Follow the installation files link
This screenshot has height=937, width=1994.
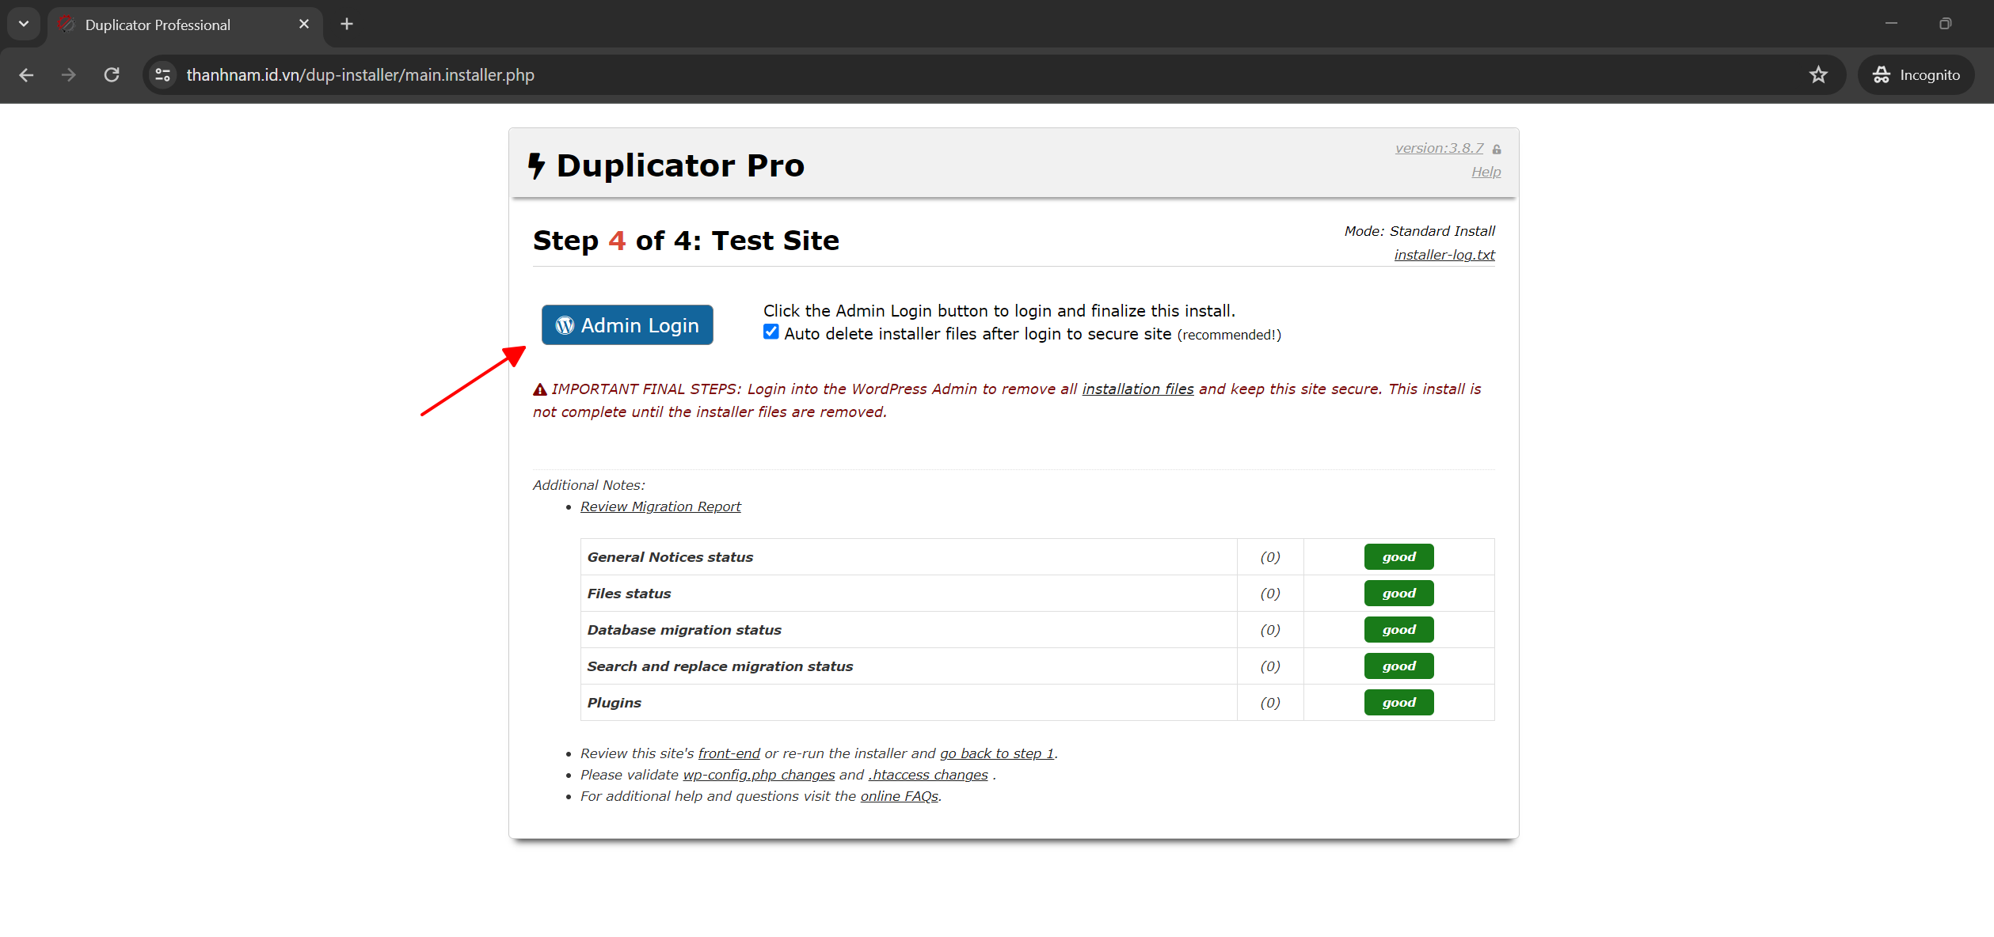click(x=1138, y=389)
